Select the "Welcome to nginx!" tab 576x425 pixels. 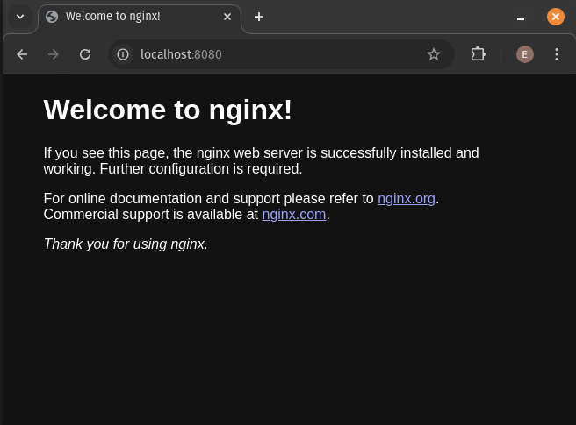(140, 18)
